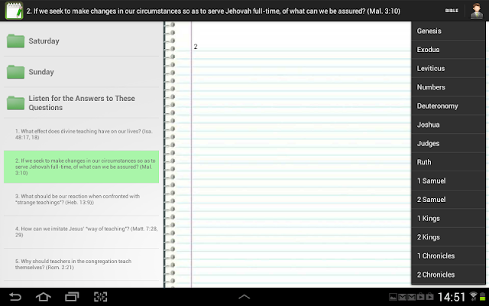This screenshot has height=306, width=489.
Task: Tap the picture notification icon
Action: click(393, 297)
